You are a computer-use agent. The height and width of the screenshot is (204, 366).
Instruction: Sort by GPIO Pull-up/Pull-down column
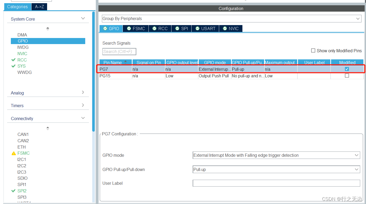coord(248,63)
